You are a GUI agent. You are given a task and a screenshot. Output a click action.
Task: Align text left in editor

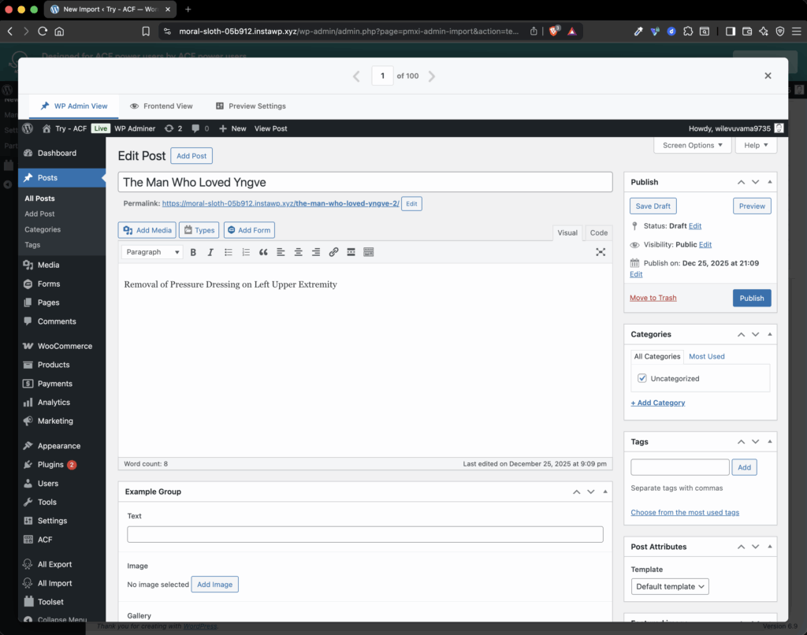click(x=281, y=252)
